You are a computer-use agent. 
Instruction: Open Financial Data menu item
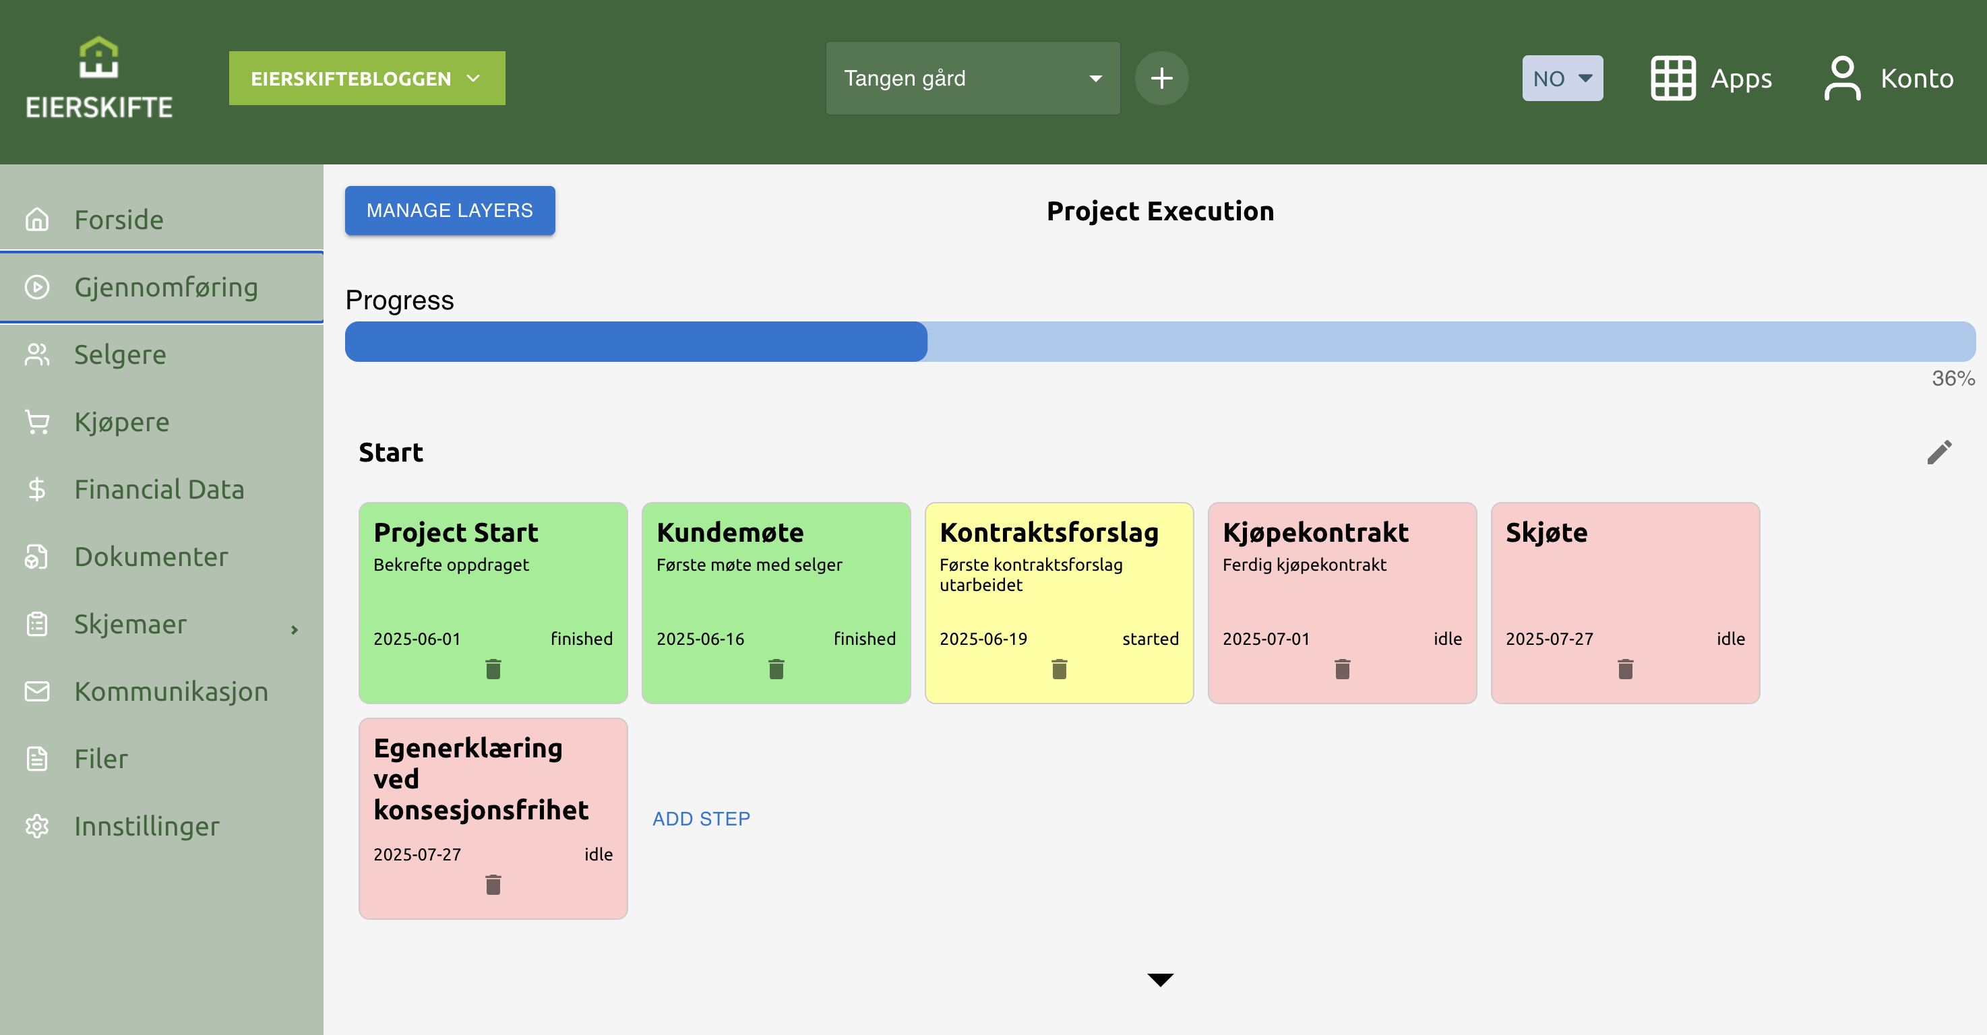(x=161, y=489)
